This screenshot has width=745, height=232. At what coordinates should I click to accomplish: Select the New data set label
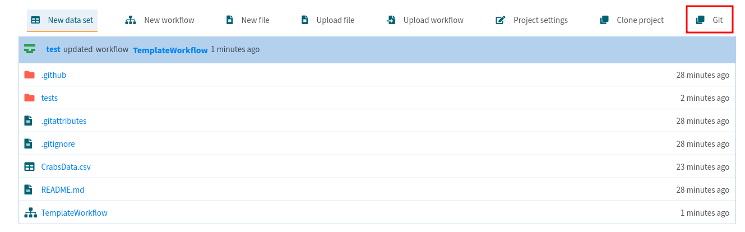[x=70, y=20]
